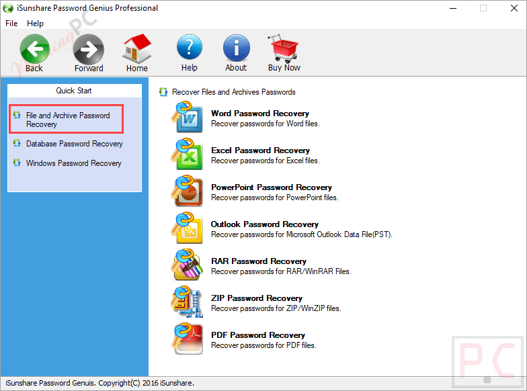The width and height of the screenshot is (527, 391).
Task: Click 'Recover passwords for PDF files.' text
Action: [x=263, y=345]
